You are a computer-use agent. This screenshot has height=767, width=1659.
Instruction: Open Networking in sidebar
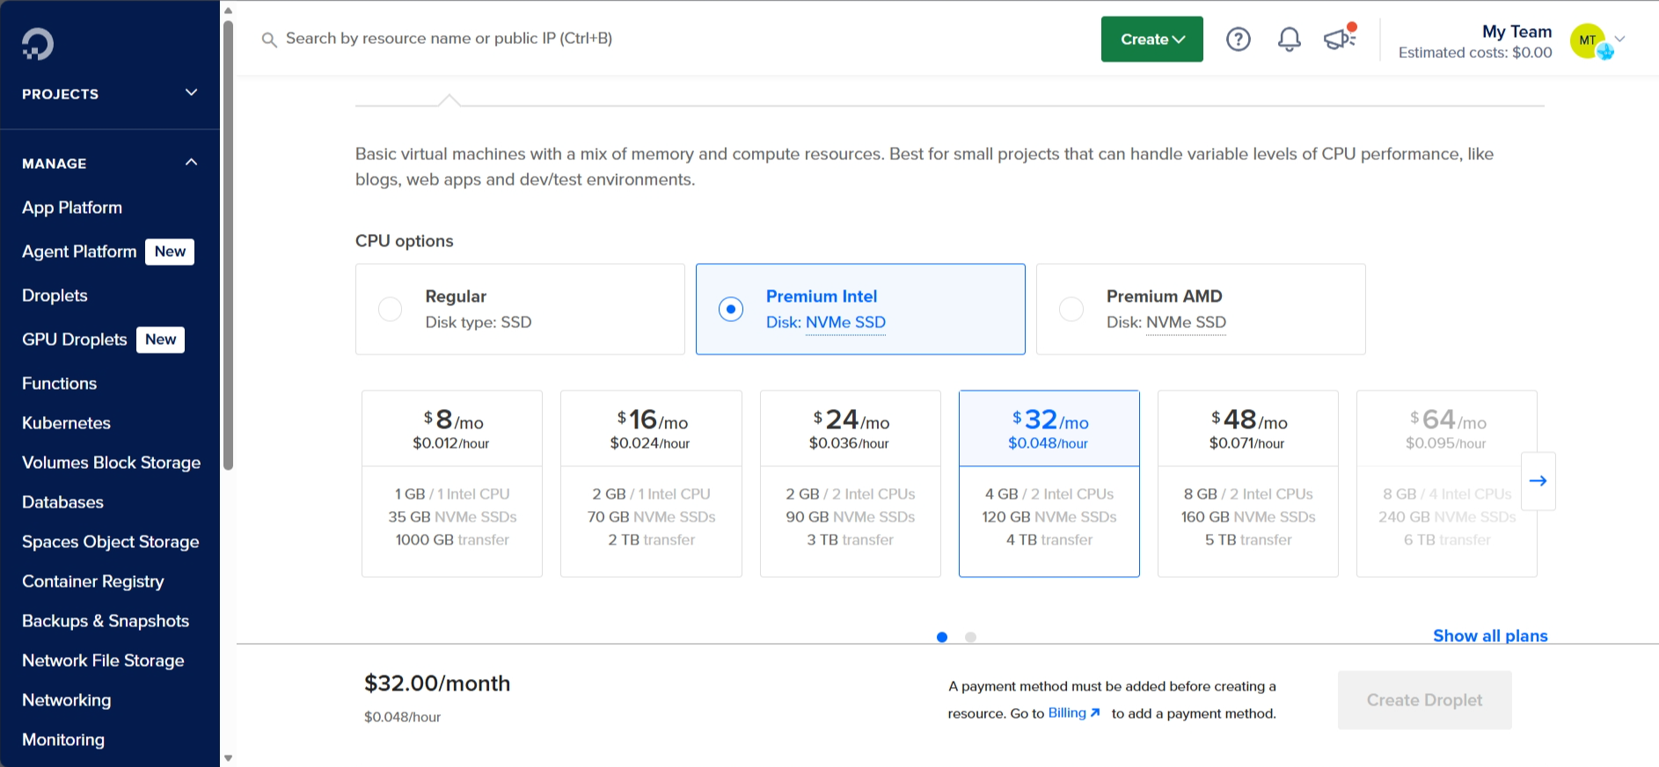[x=66, y=700]
